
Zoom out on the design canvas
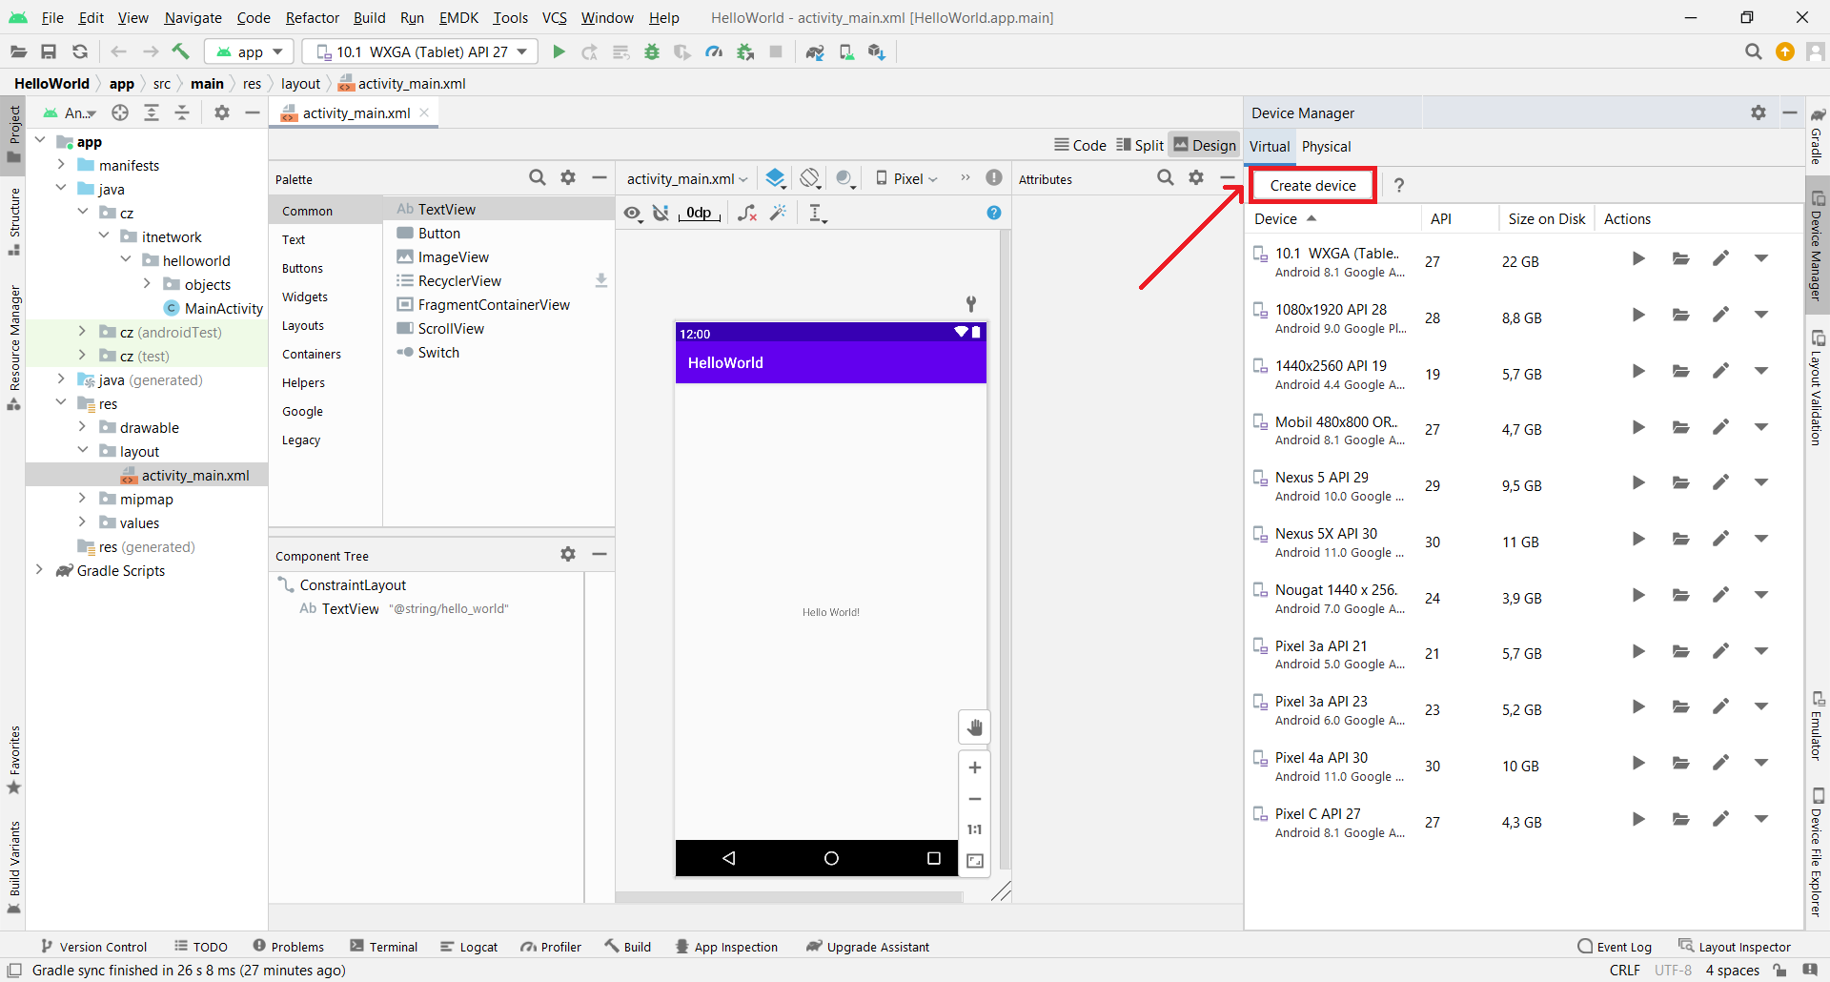tap(974, 799)
